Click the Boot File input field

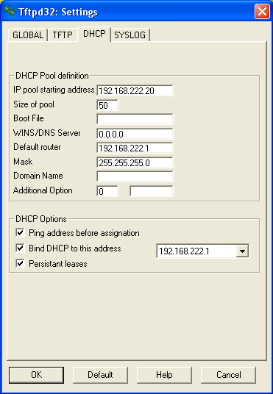135,119
